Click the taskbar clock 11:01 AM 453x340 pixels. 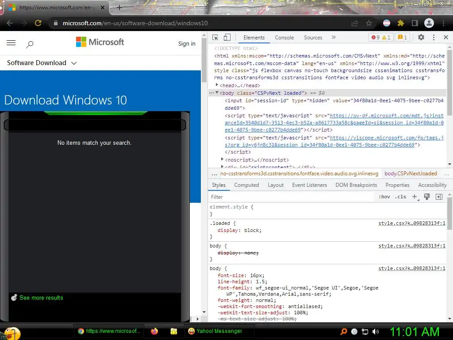(415, 332)
